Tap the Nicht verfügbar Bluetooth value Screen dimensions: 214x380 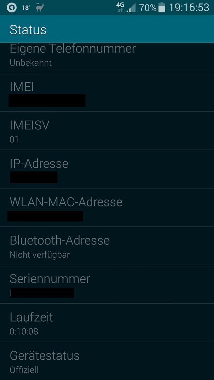[x=40, y=255]
